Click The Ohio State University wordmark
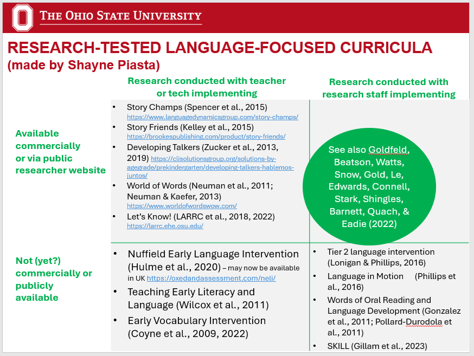This screenshot has width=474, height=356. click(120, 16)
